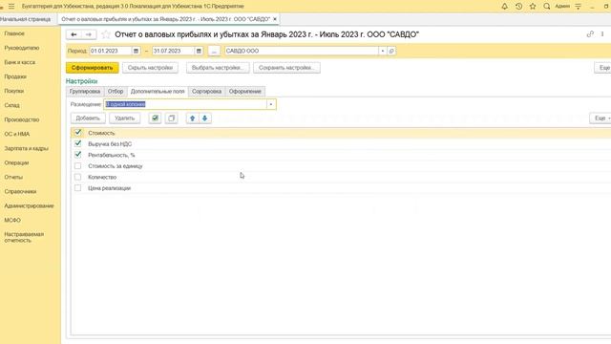Open the Зарплата и кадры section
This screenshot has width=611, height=344.
[27, 148]
